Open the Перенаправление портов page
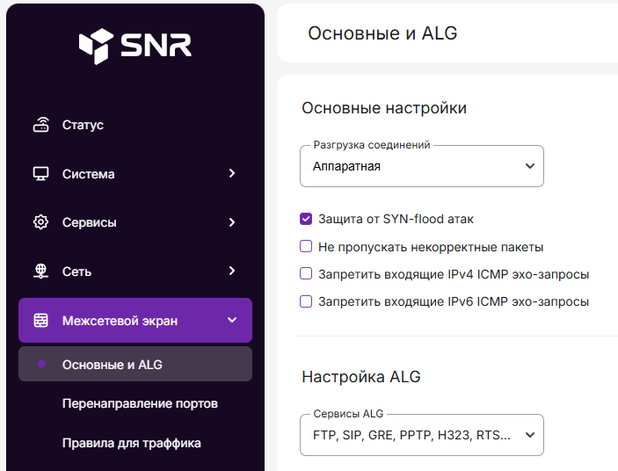This screenshot has width=618, height=471. pos(140,404)
